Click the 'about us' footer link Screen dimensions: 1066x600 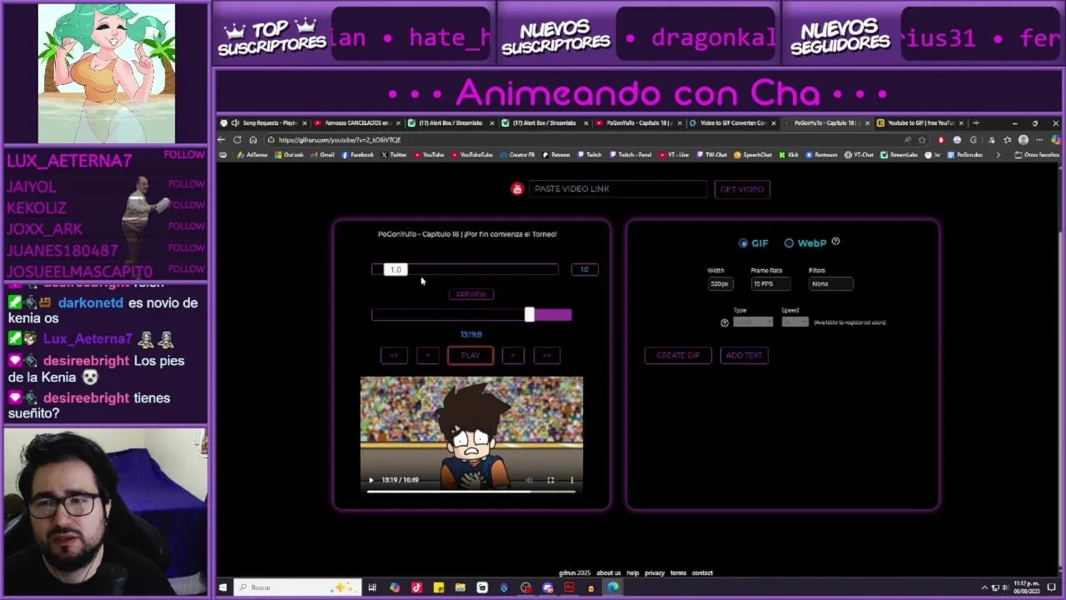608,572
